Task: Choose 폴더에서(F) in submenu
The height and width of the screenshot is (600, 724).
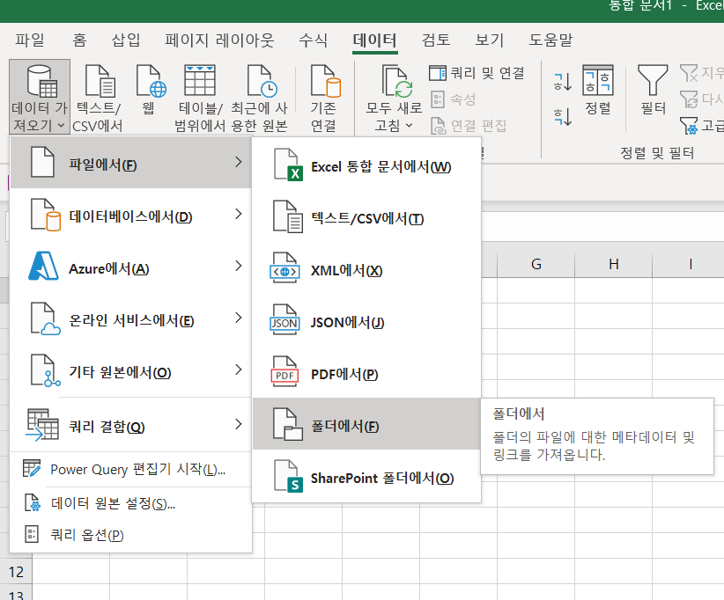Action: click(x=366, y=426)
